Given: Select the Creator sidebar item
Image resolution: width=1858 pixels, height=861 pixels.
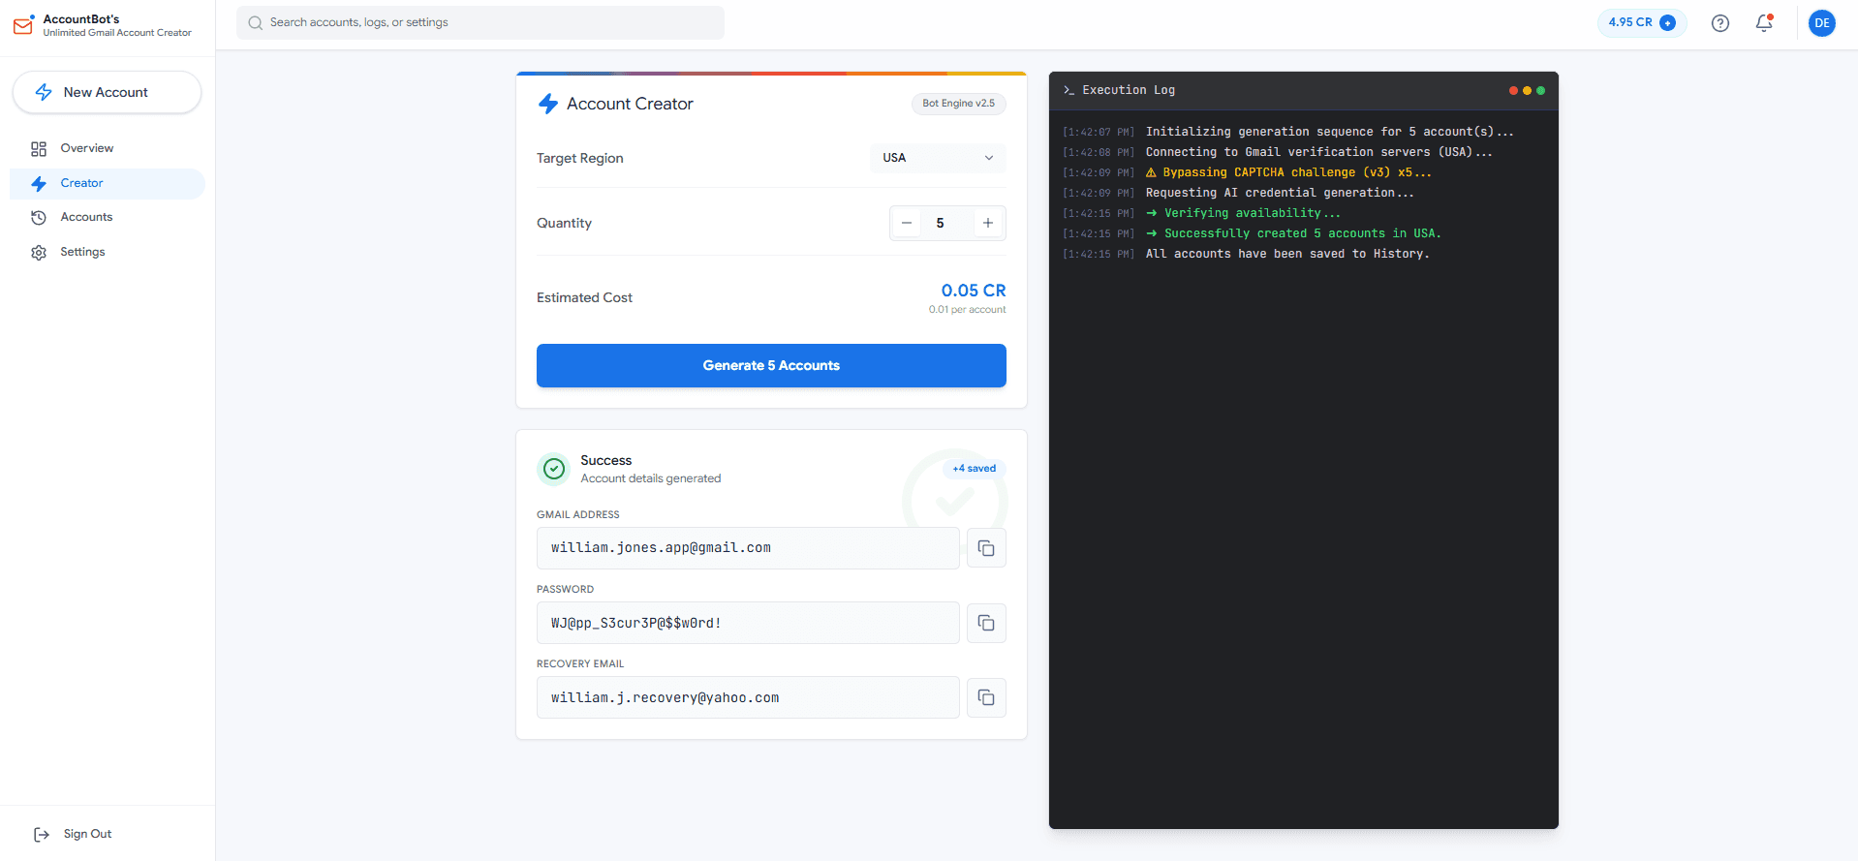Looking at the screenshot, I should (81, 183).
